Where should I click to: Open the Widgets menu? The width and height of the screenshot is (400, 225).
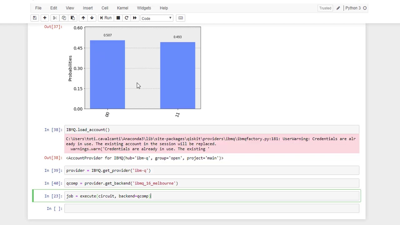pos(144,8)
